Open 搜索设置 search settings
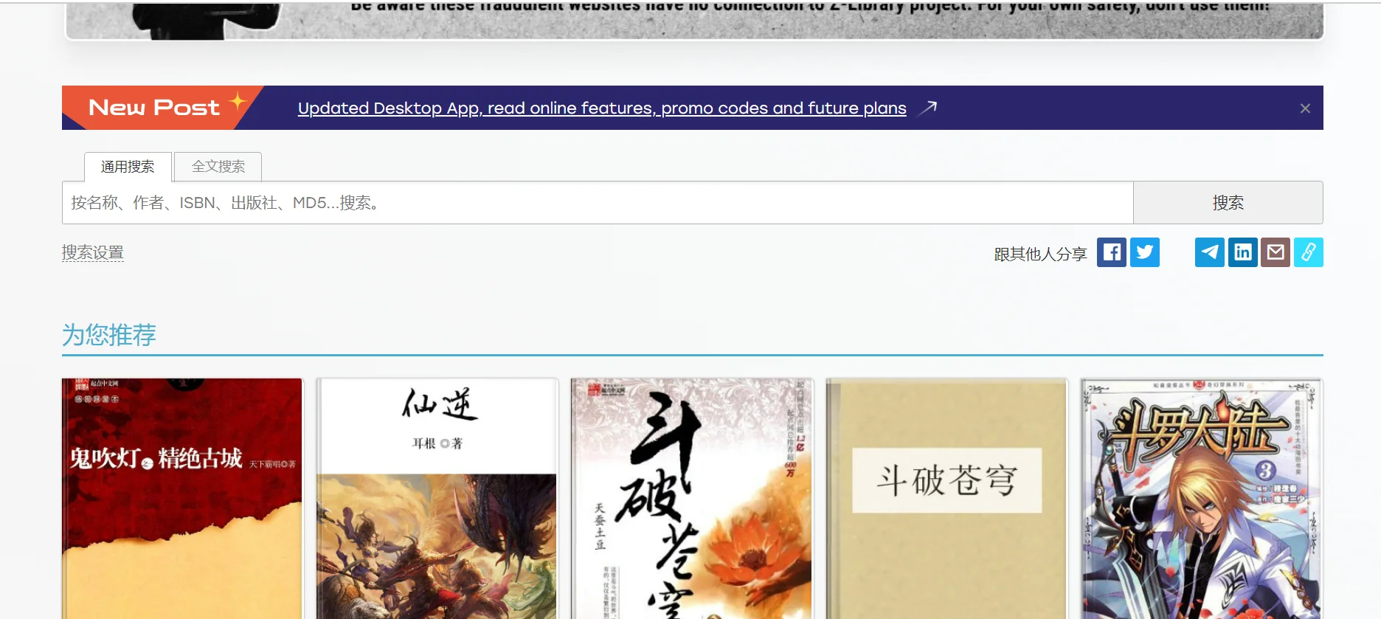 pyautogui.click(x=93, y=252)
